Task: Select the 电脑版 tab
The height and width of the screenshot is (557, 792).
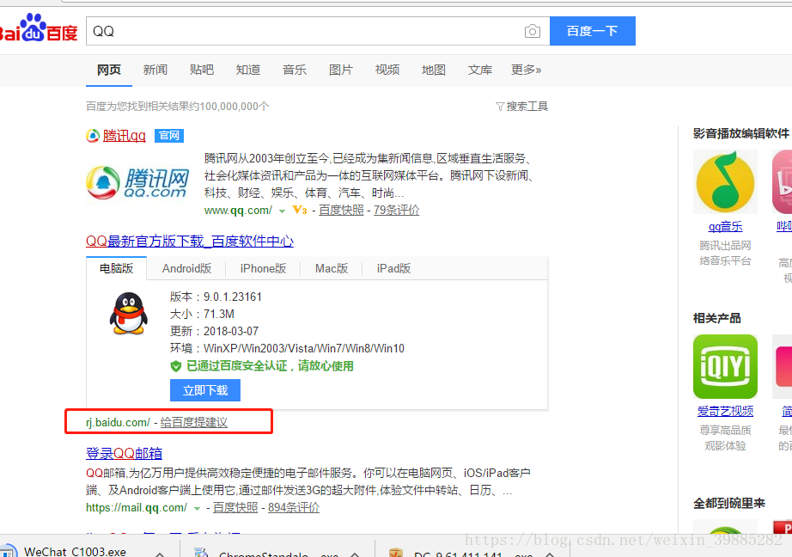Action: (116, 268)
